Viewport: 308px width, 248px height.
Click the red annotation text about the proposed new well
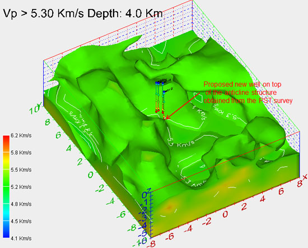(x=248, y=93)
